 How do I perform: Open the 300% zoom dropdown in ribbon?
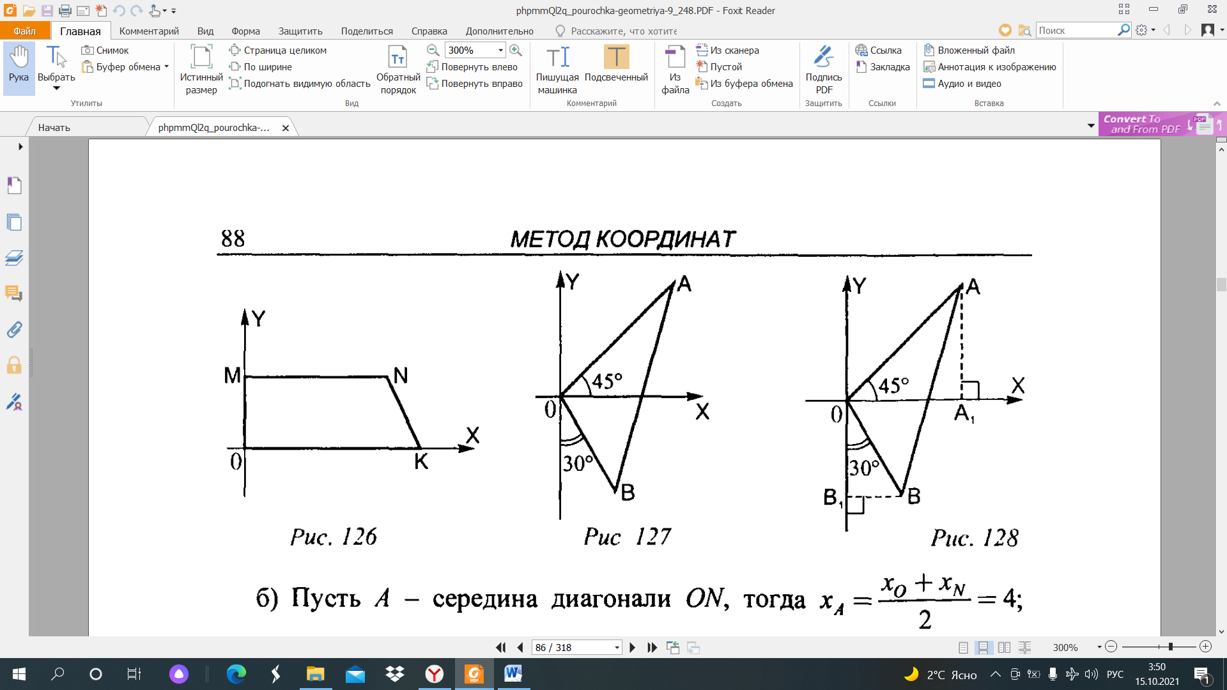(500, 50)
